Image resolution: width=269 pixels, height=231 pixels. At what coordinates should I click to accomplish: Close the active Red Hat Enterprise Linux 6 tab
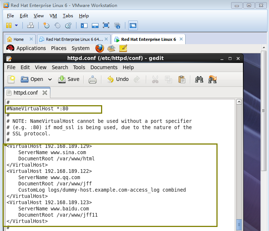pos(181,39)
